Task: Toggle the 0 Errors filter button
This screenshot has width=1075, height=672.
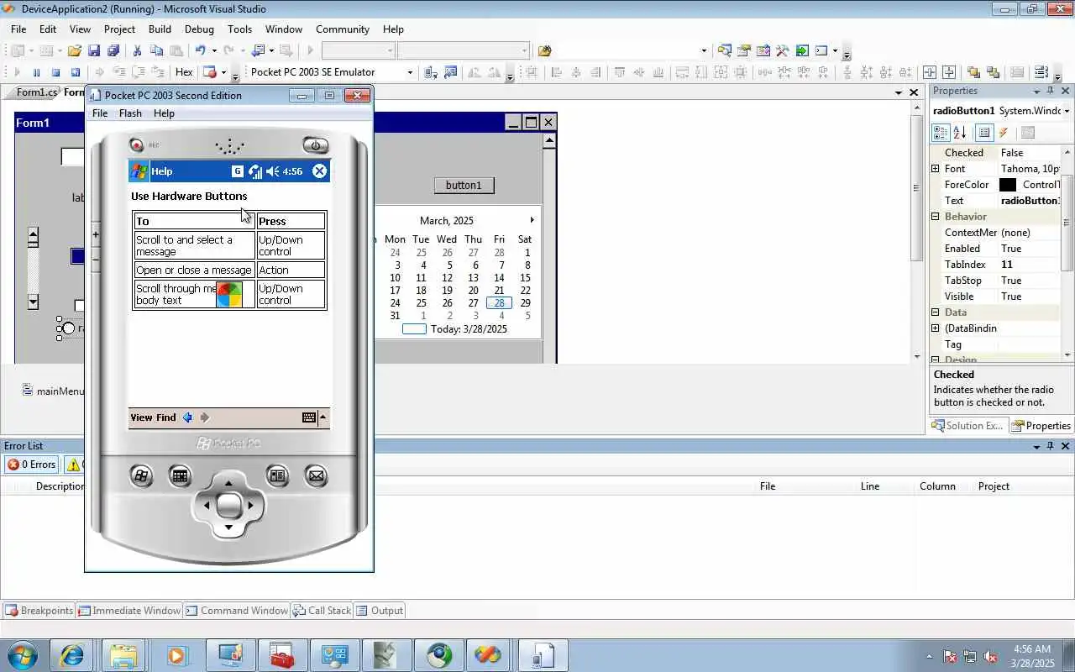Action: [32, 465]
